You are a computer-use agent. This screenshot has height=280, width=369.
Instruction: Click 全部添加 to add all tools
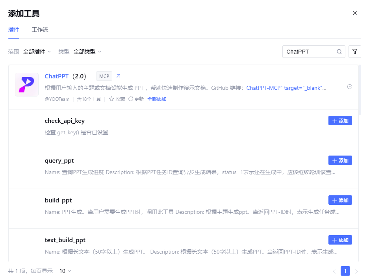click(157, 99)
